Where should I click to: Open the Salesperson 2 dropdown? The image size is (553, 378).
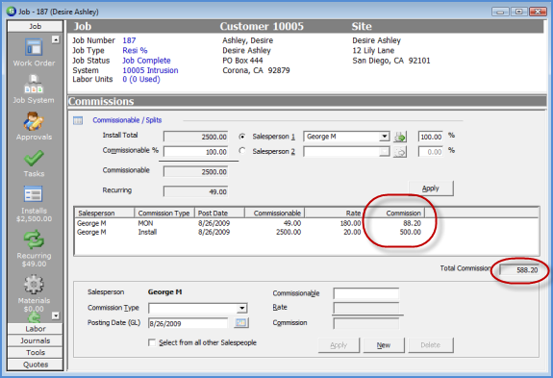tap(384, 152)
